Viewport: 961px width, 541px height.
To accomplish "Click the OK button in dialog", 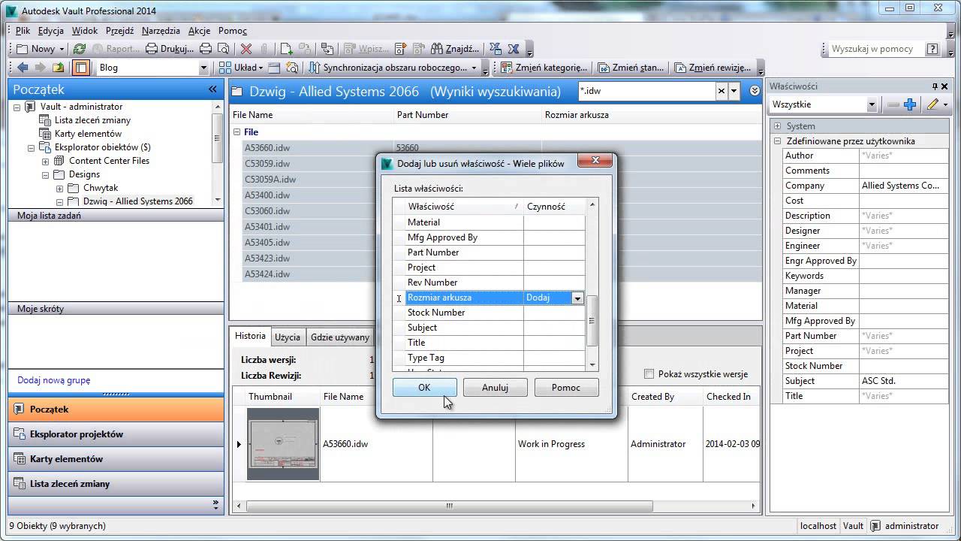I will (x=424, y=388).
